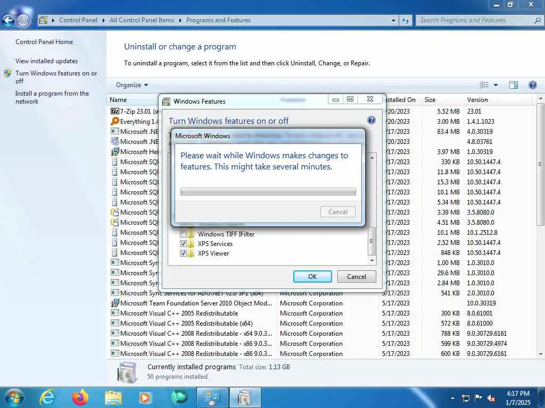Click the search magnifier icon
Image resolution: width=545 pixels, height=408 pixels.
click(x=538, y=20)
